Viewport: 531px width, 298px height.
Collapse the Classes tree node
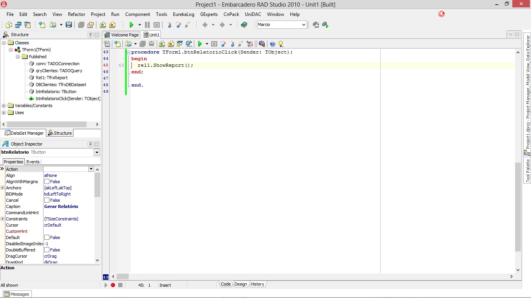tap(4, 43)
